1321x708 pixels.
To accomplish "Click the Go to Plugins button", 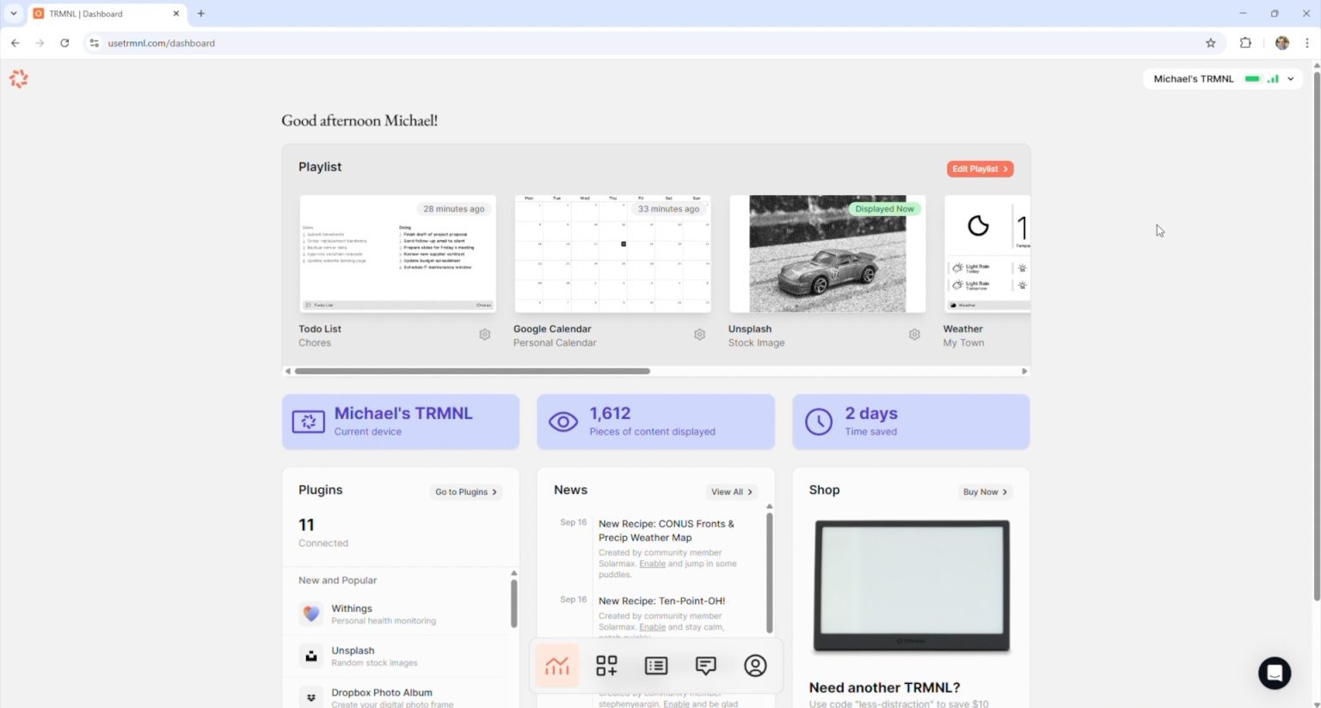I will click(x=465, y=492).
